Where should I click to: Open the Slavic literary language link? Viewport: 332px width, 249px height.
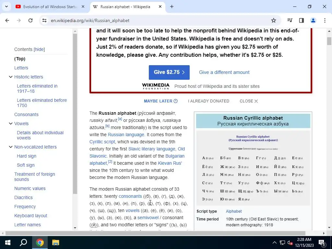click(152, 149)
